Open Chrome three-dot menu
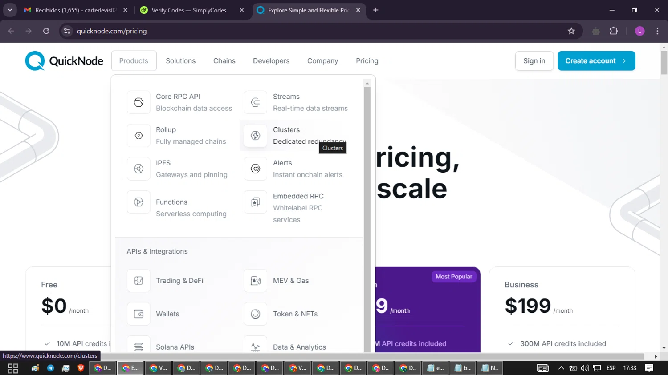This screenshot has height=375, width=668. pos(657,31)
